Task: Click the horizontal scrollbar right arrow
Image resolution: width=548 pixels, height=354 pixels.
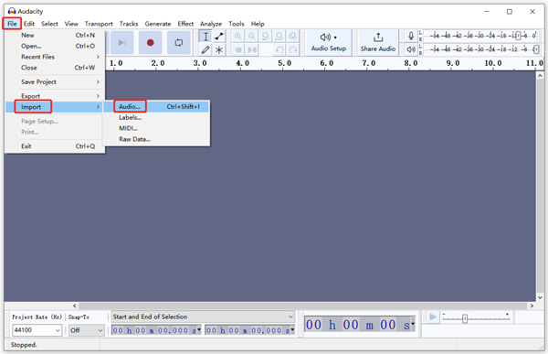Action: [x=532, y=306]
